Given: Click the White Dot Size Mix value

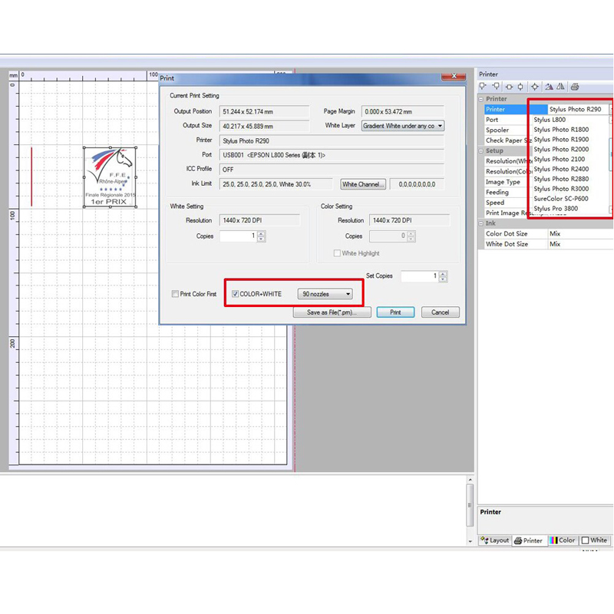Looking at the screenshot, I should (580, 244).
